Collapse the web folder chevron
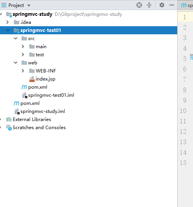 coord(15,63)
